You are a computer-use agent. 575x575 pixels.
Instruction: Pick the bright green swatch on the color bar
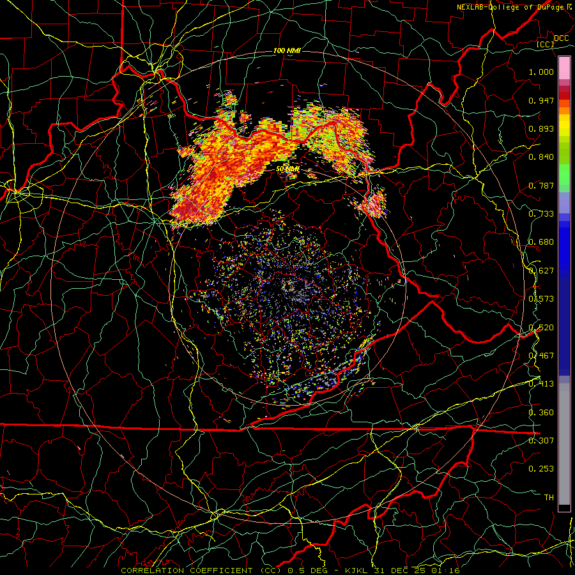pos(564,174)
